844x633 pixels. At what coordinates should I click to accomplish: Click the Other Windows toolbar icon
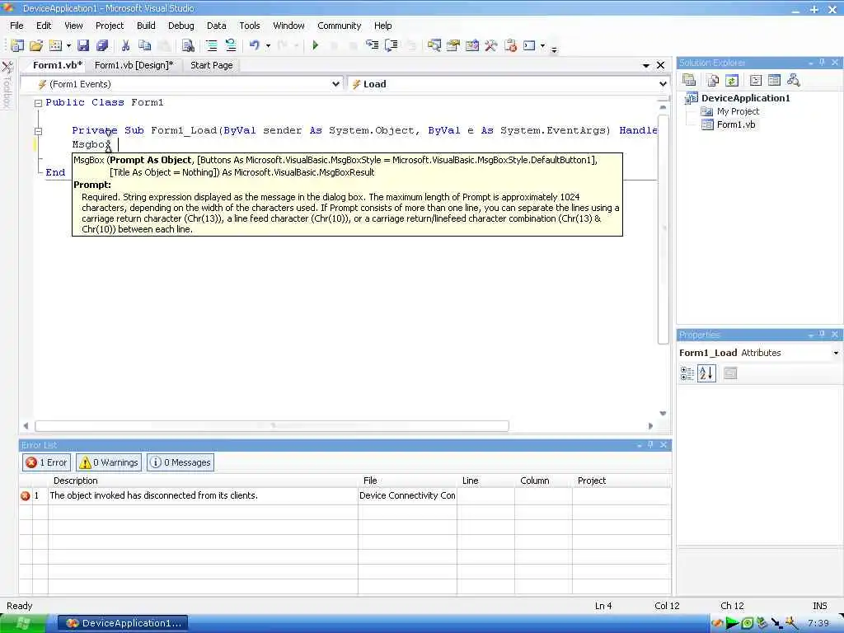[529, 46]
